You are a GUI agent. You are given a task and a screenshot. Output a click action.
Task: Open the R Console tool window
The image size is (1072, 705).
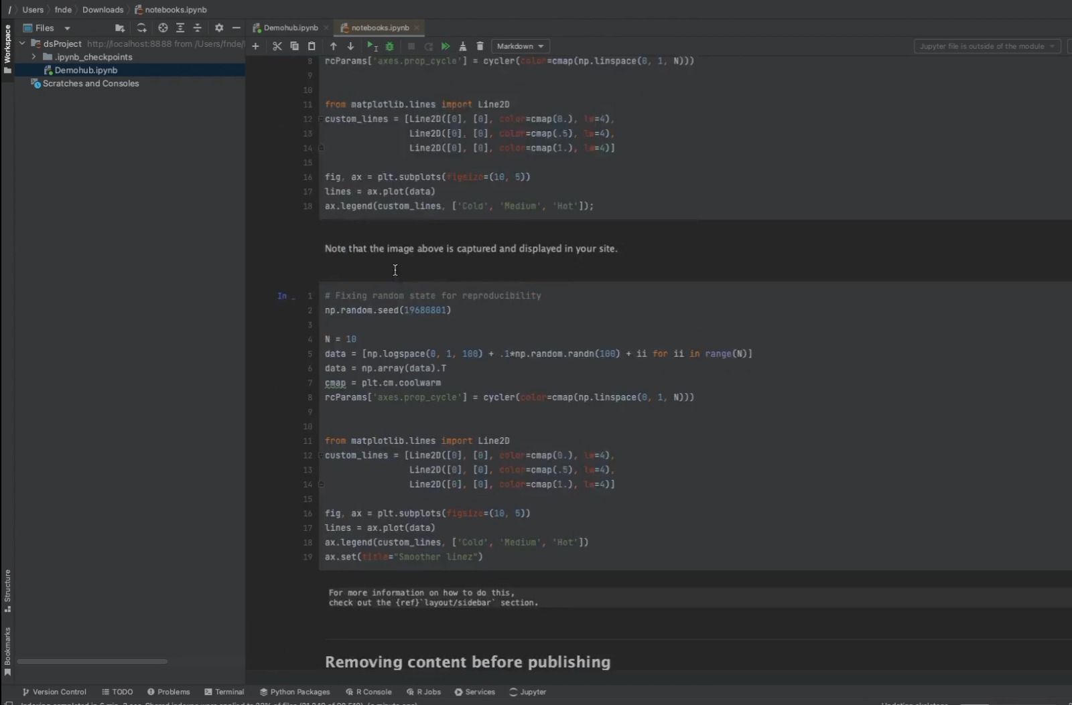coord(368,692)
